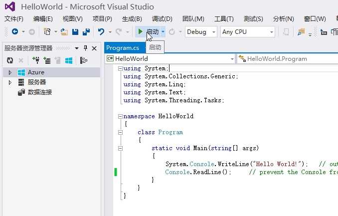338x216 pixels.
Task: Click the grayed redo arrow
Action: [x=119, y=32]
